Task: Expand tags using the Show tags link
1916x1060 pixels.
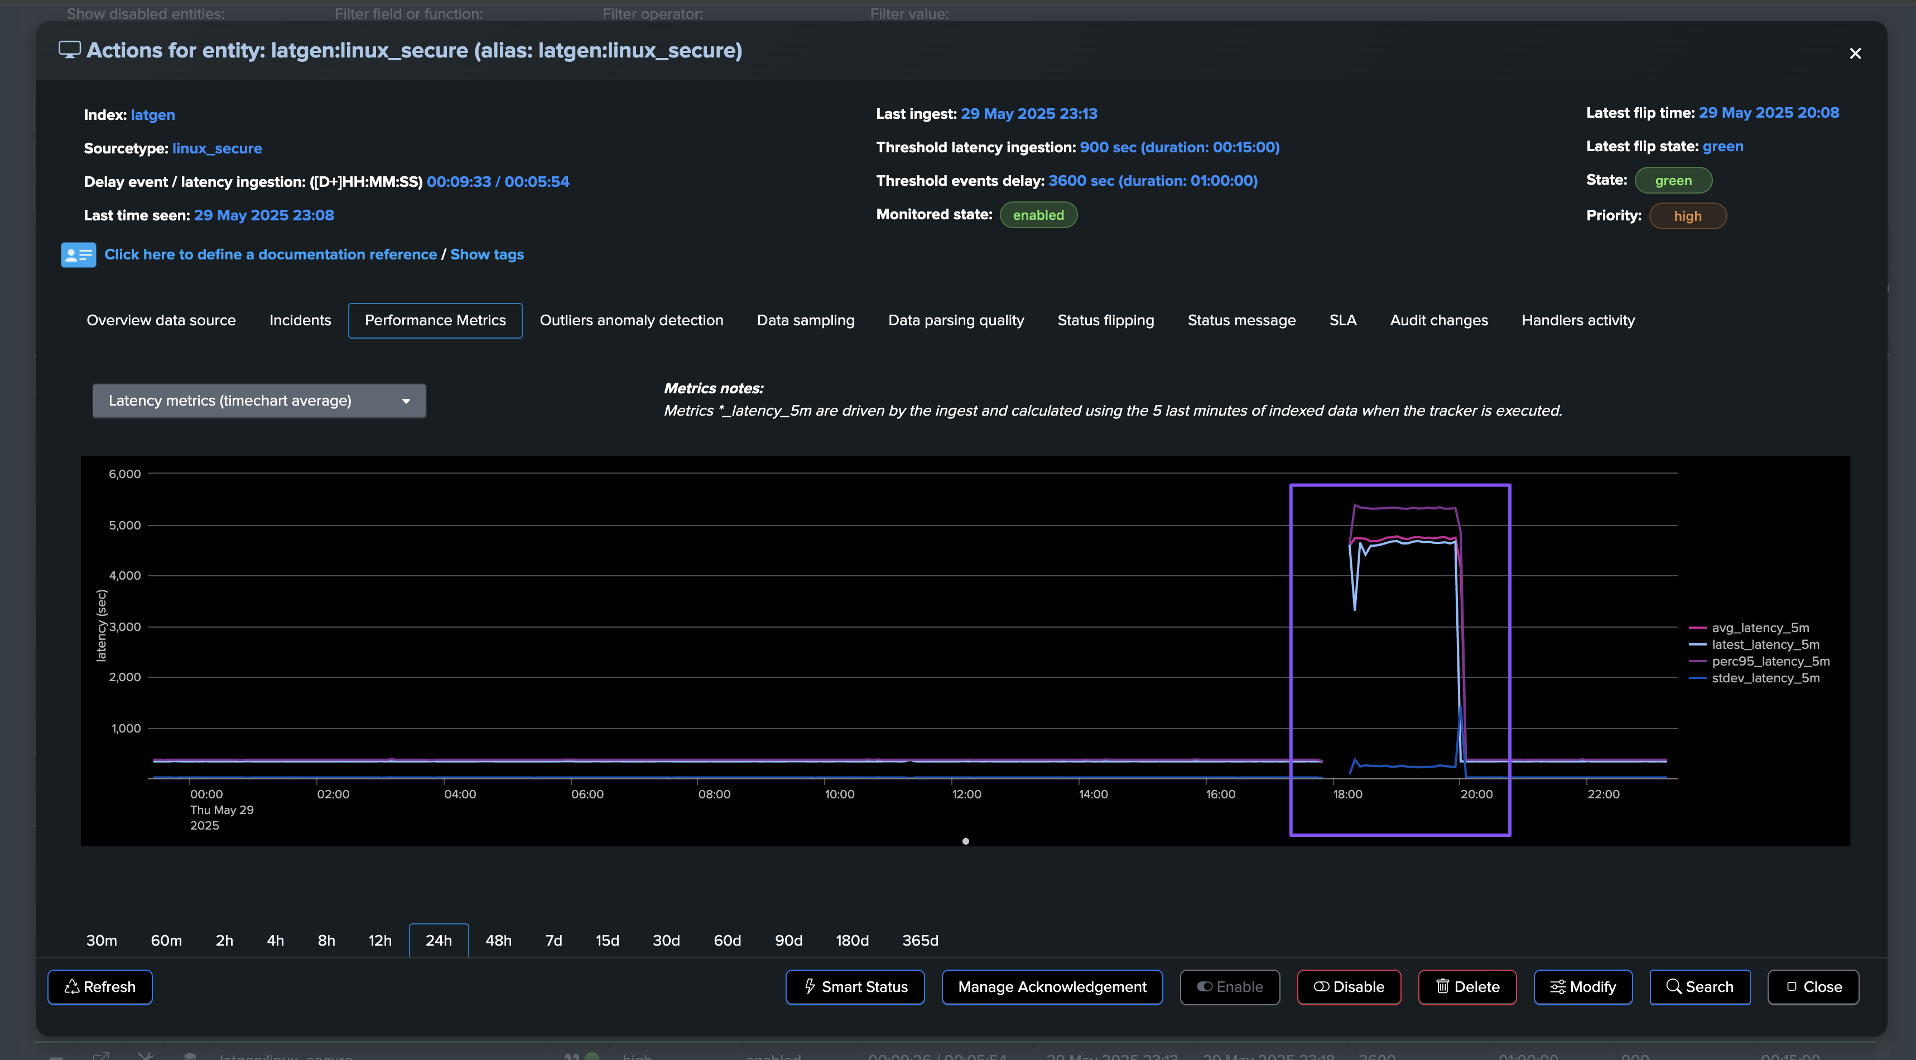Action: coord(487,254)
